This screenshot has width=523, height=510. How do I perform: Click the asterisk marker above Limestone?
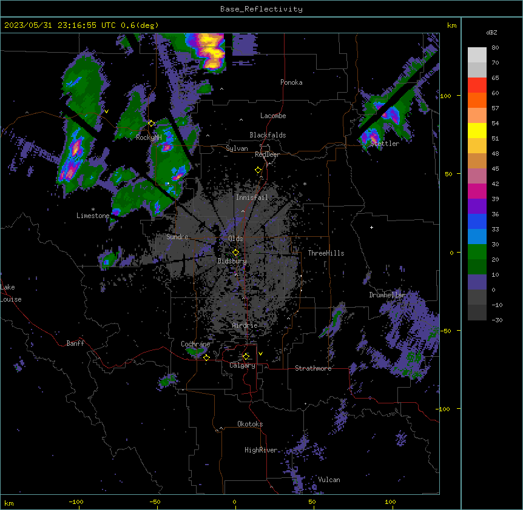(93, 210)
